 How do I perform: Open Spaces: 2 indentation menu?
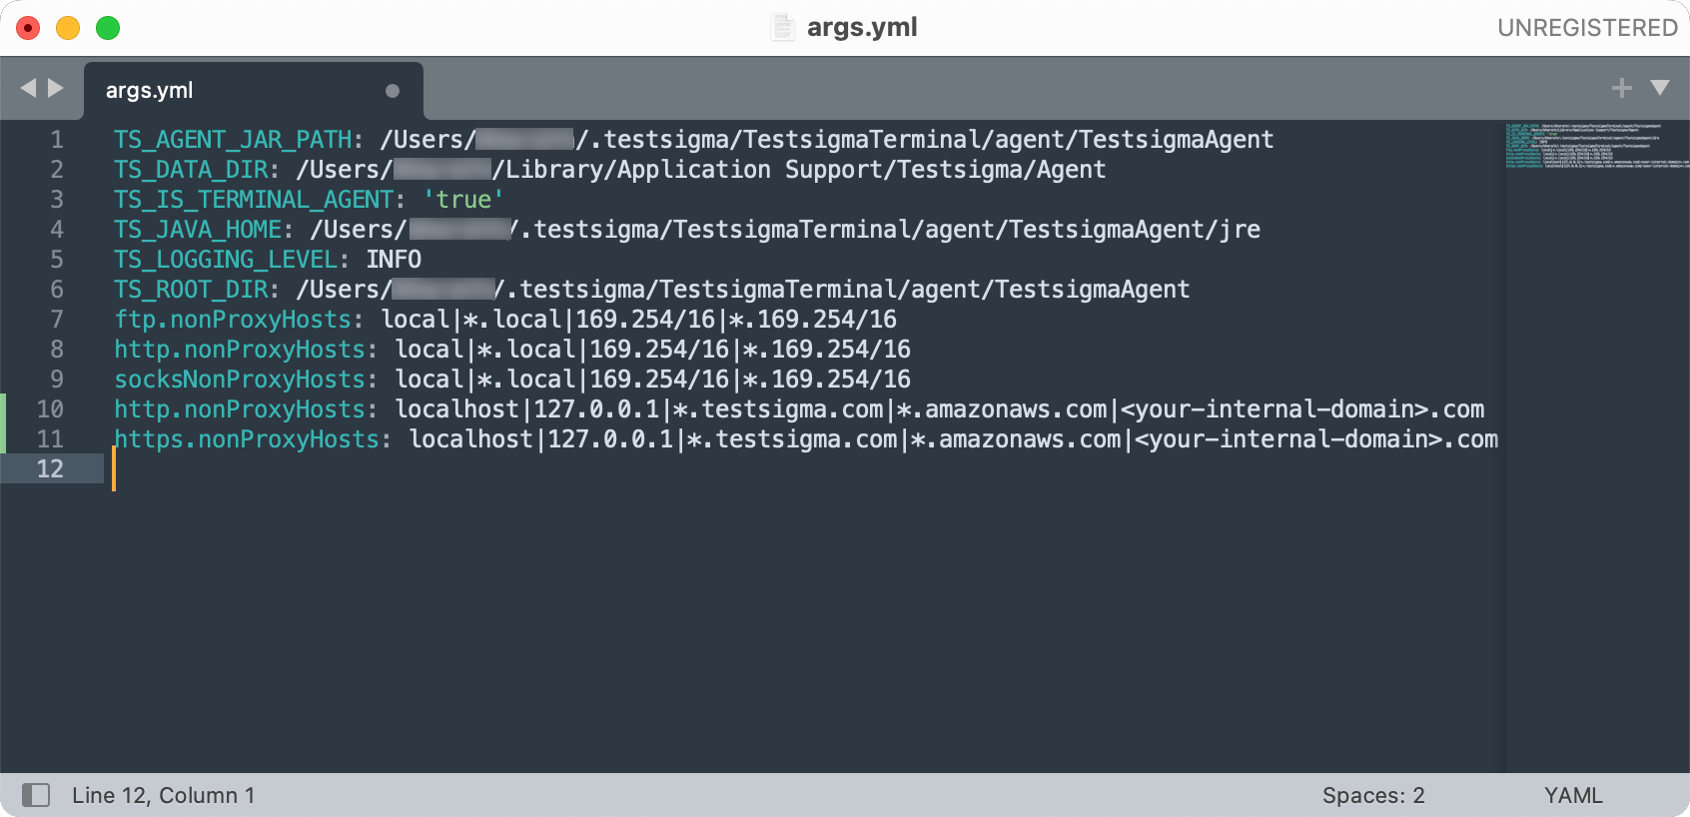click(1373, 795)
